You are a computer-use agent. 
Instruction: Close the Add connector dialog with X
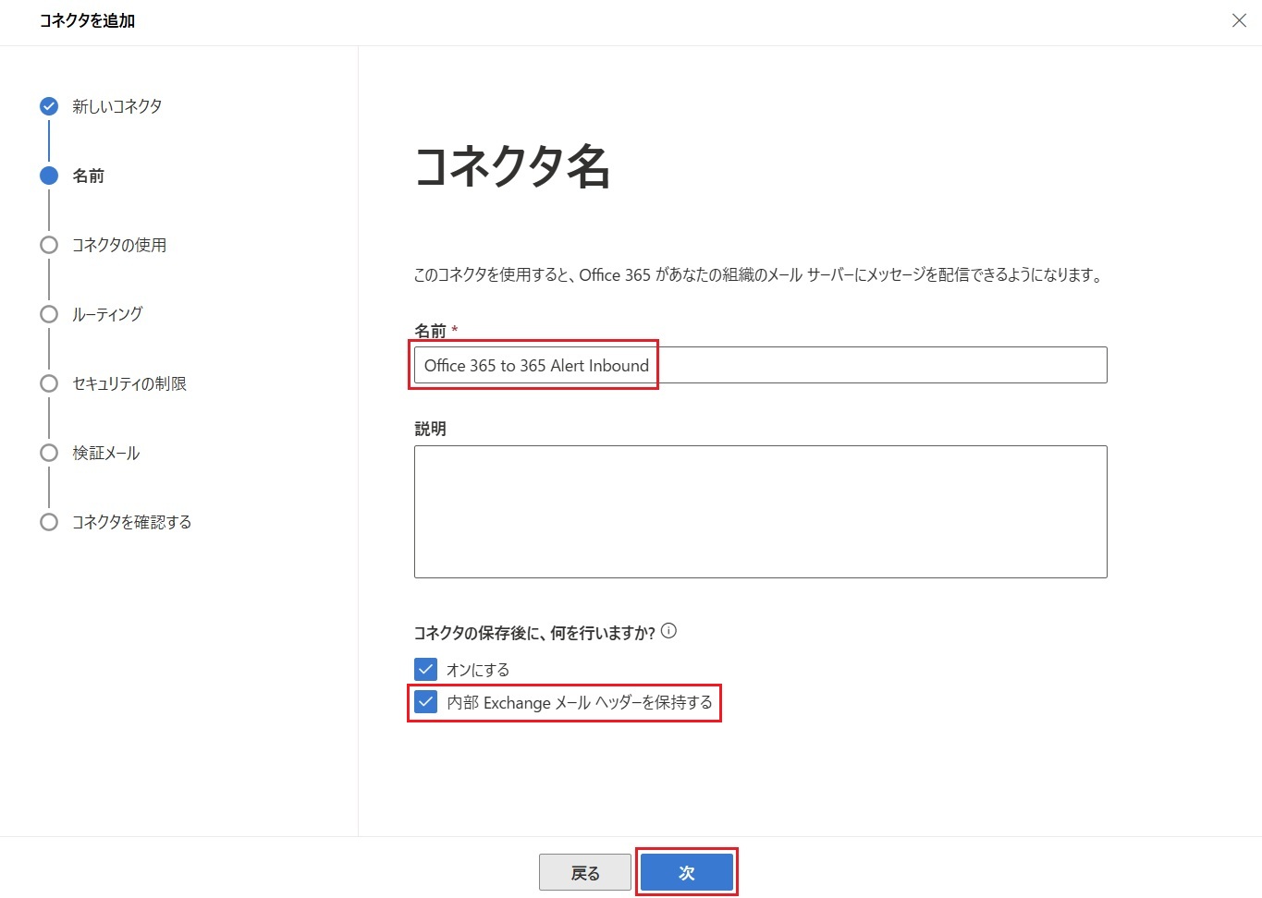point(1239,20)
